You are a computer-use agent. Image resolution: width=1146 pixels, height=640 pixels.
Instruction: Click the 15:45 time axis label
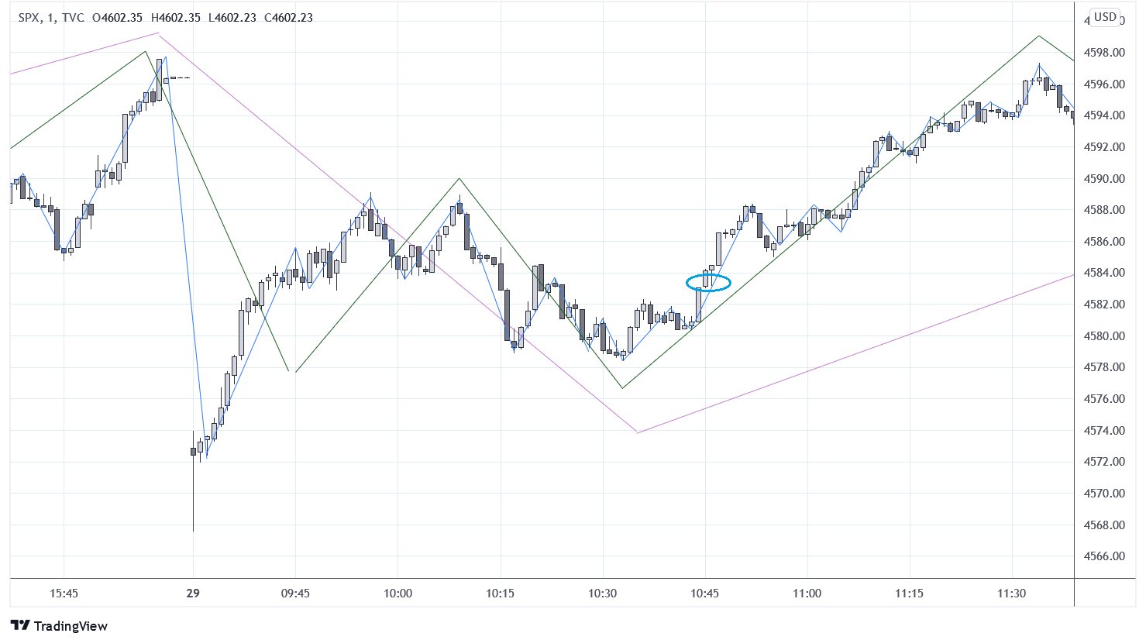tap(64, 594)
